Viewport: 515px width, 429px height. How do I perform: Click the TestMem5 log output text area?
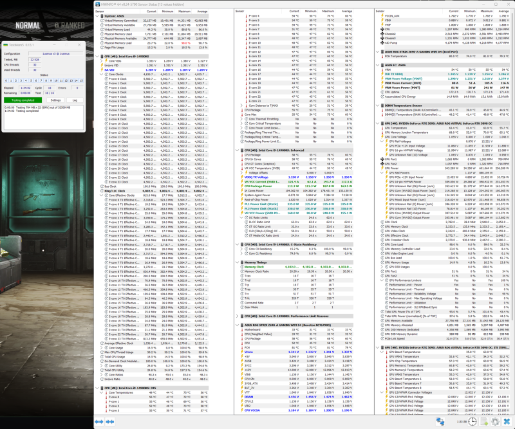coord(43,117)
